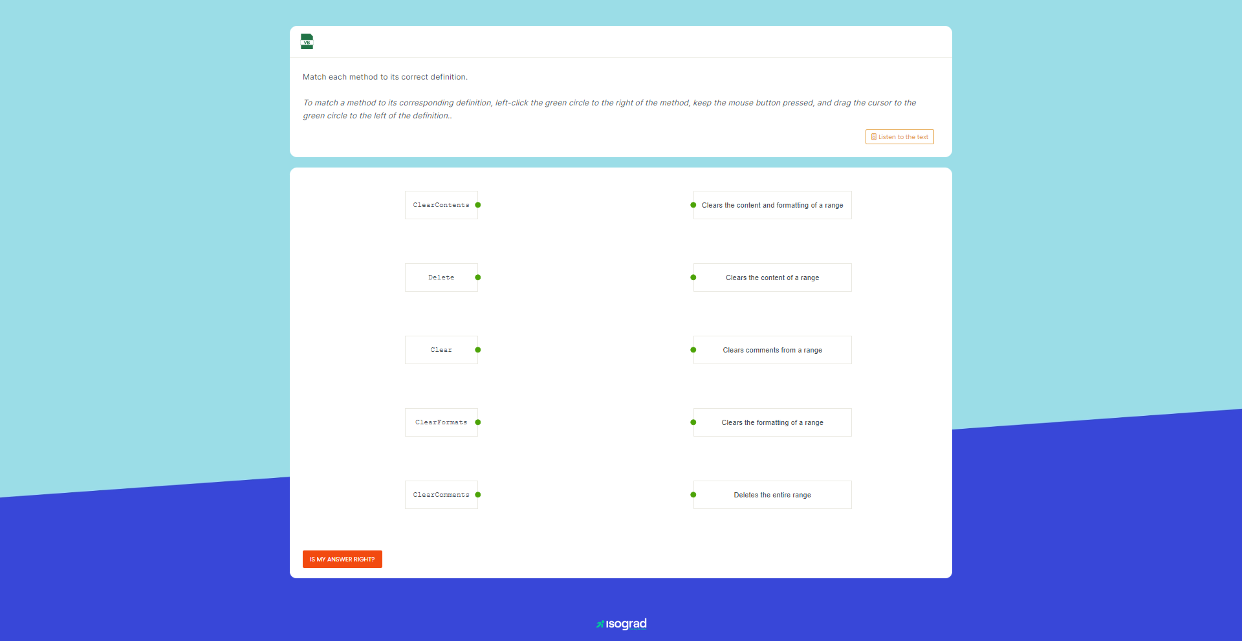Image resolution: width=1242 pixels, height=641 pixels.
Task: Click the 'Deletes the entire range' definition box
Action: coord(772,495)
